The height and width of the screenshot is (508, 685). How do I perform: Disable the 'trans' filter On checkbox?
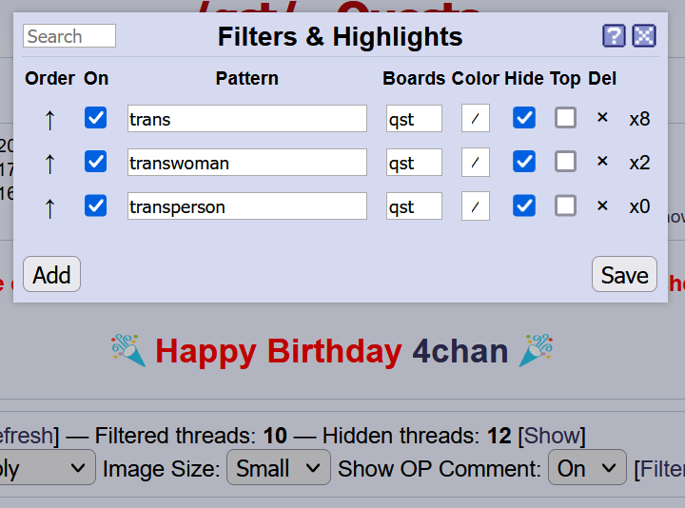(96, 118)
